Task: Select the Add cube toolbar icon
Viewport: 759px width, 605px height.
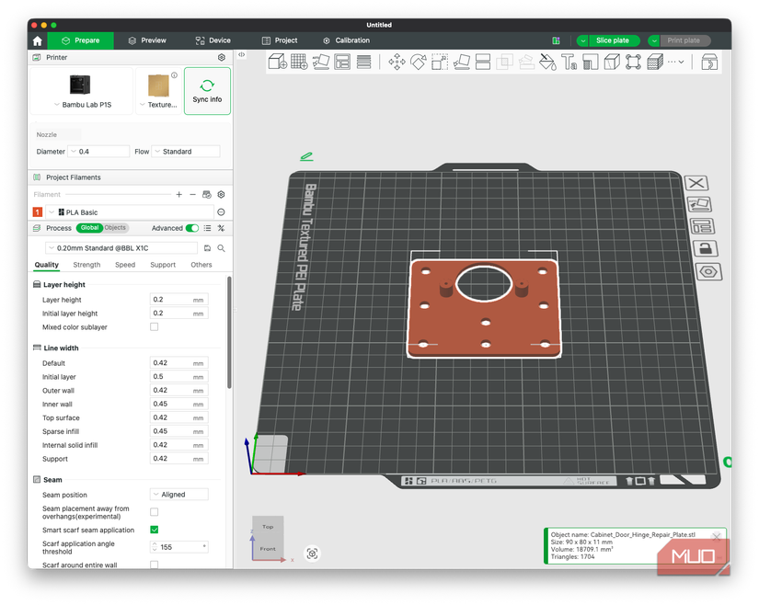Action: pyautogui.click(x=278, y=62)
